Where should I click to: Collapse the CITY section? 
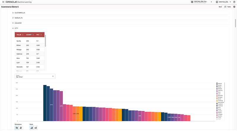(13, 28)
